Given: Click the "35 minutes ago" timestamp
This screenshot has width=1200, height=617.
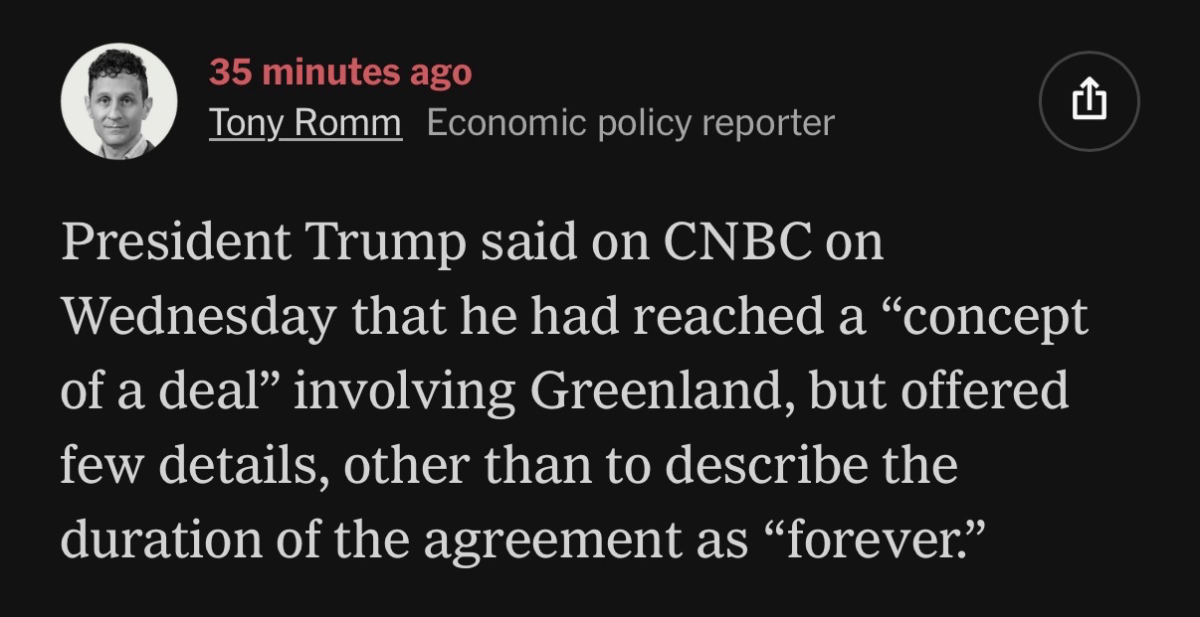Looking at the screenshot, I should (340, 72).
